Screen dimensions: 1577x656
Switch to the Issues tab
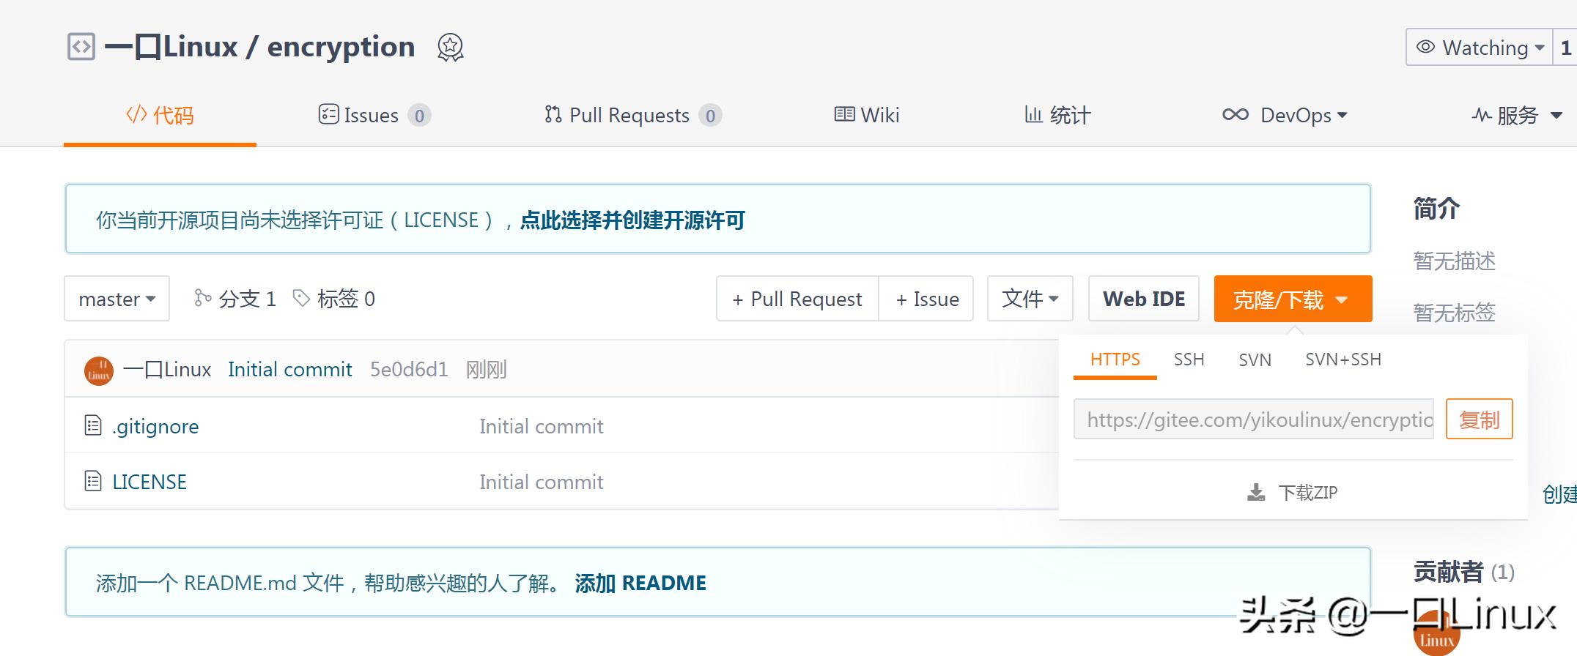pos(374,115)
